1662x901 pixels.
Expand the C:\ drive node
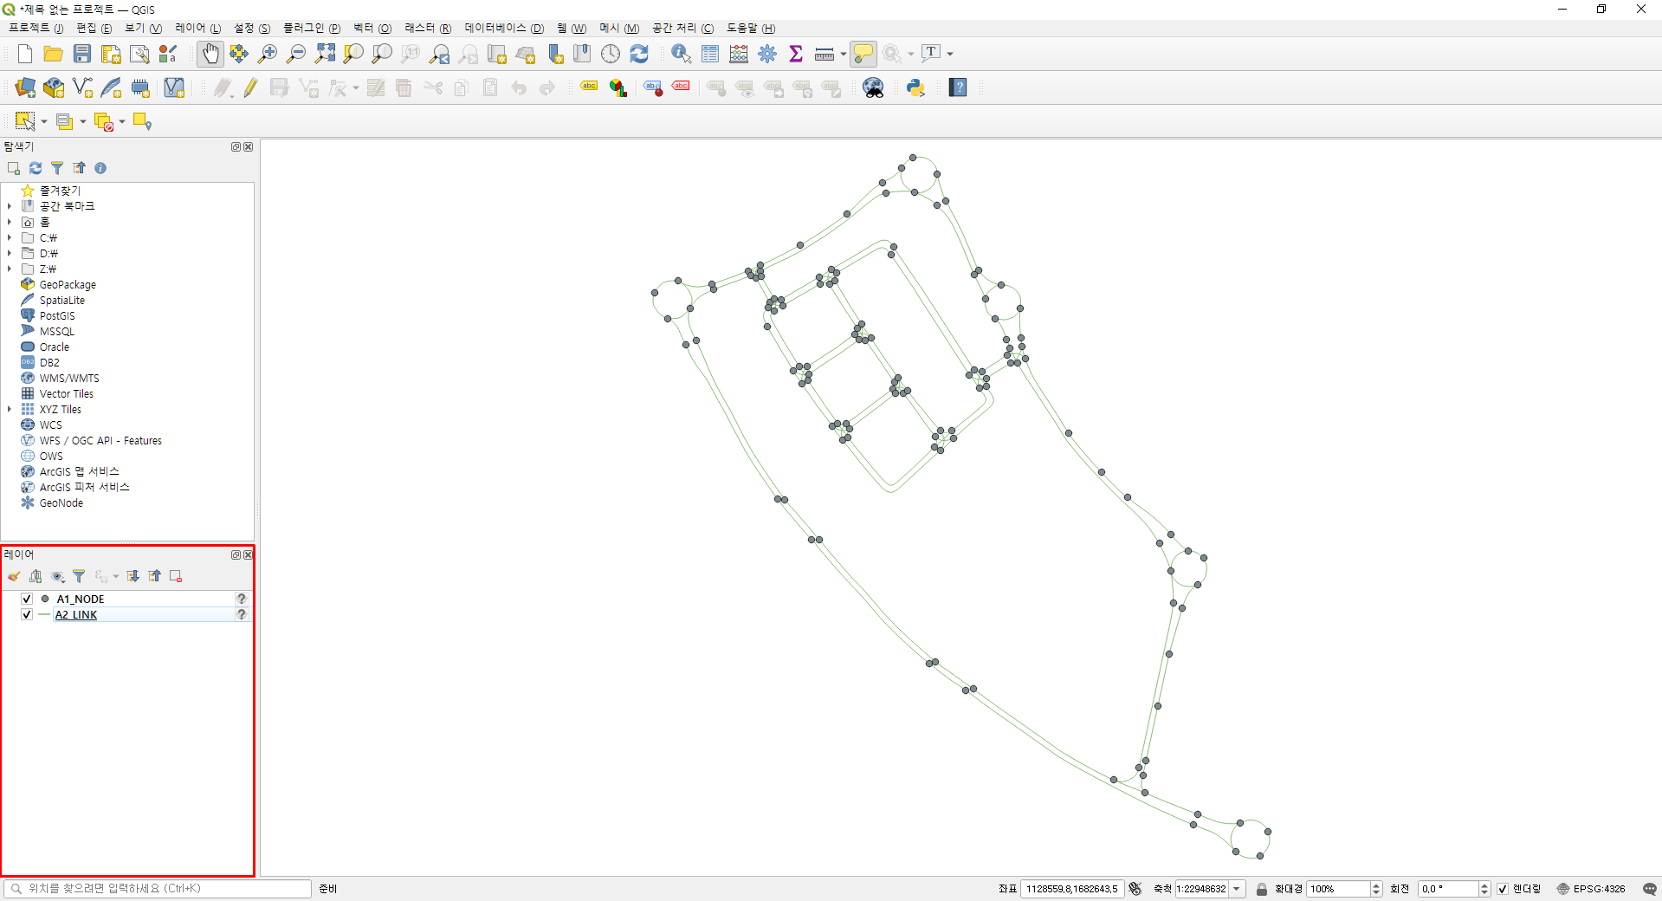click(10, 237)
